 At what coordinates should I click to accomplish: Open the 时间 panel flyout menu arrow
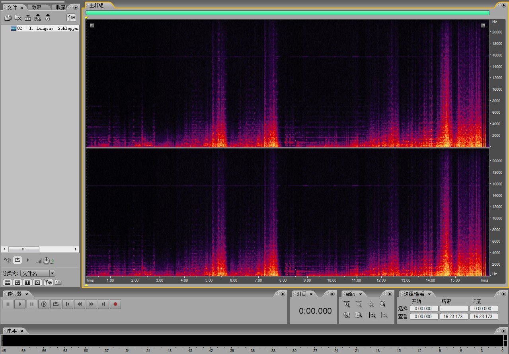point(332,294)
